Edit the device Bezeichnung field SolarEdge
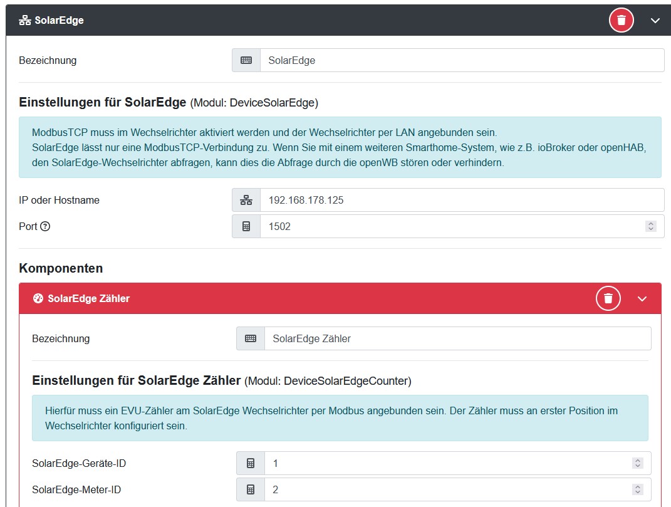The width and height of the screenshot is (671, 507). click(462, 60)
